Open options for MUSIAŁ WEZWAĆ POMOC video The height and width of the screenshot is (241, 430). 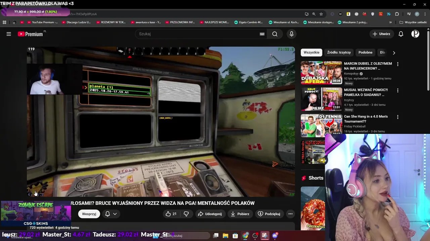(x=398, y=90)
